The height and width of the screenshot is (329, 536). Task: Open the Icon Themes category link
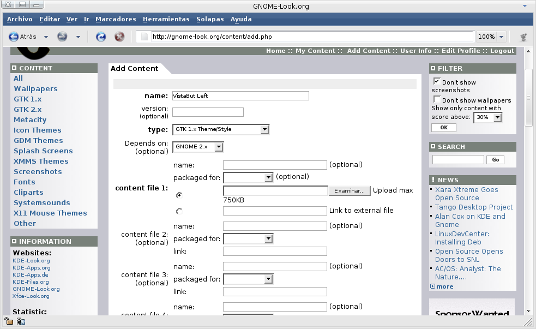38,130
